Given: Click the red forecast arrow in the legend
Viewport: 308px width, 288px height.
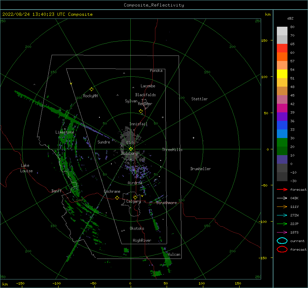Looking at the screenshot, I should (282, 189).
